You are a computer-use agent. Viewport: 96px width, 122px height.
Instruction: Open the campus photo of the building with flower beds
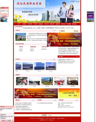click(x=47, y=81)
